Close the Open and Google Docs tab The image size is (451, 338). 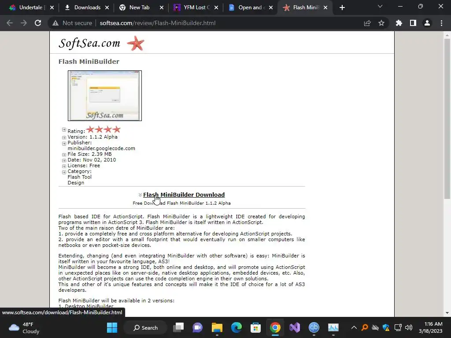tap(271, 7)
